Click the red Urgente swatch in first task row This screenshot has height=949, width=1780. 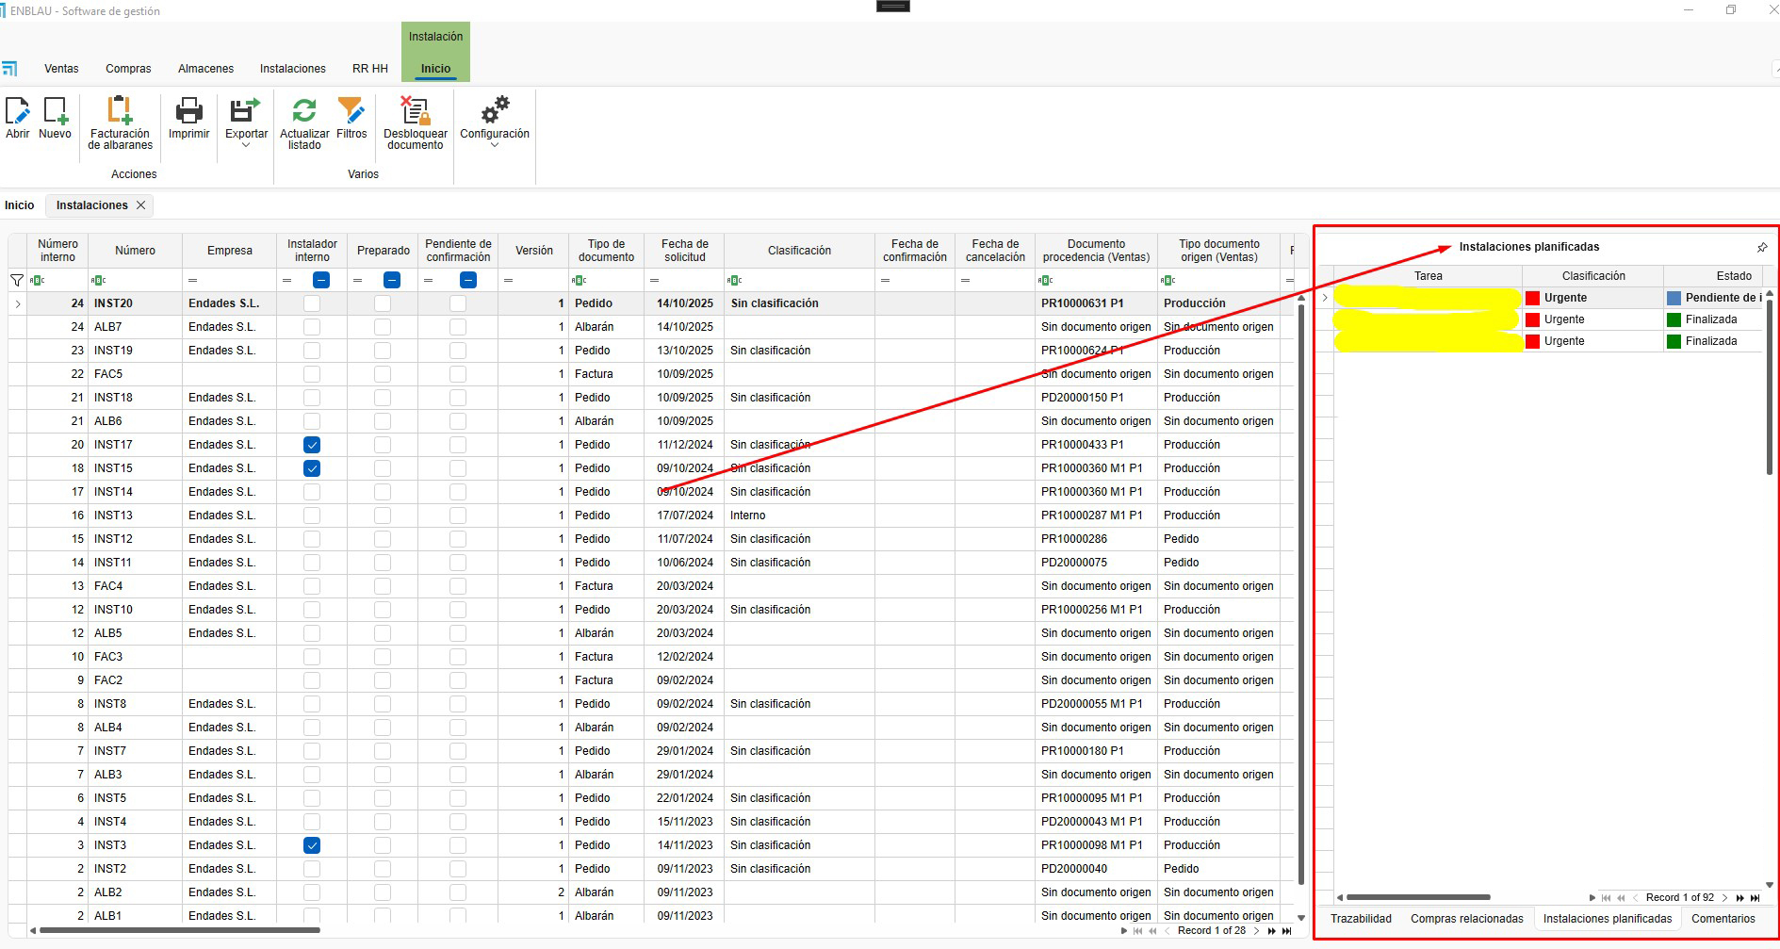(x=1533, y=298)
